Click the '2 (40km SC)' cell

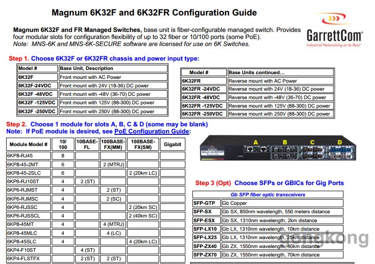point(143,216)
